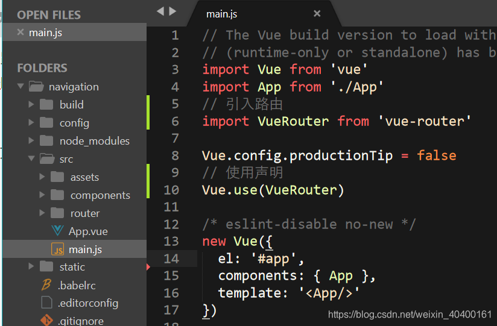Click the '#app' string on line 14
This screenshot has width=497, height=326.
tap(274, 259)
